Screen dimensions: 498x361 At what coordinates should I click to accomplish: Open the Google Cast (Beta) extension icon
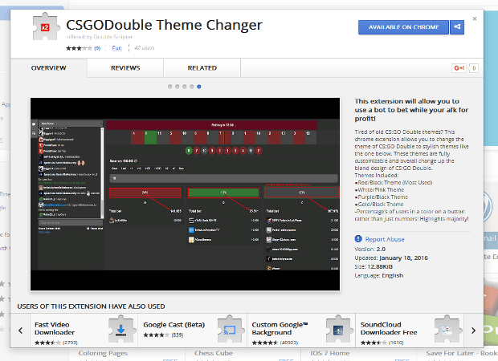click(x=231, y=329)
